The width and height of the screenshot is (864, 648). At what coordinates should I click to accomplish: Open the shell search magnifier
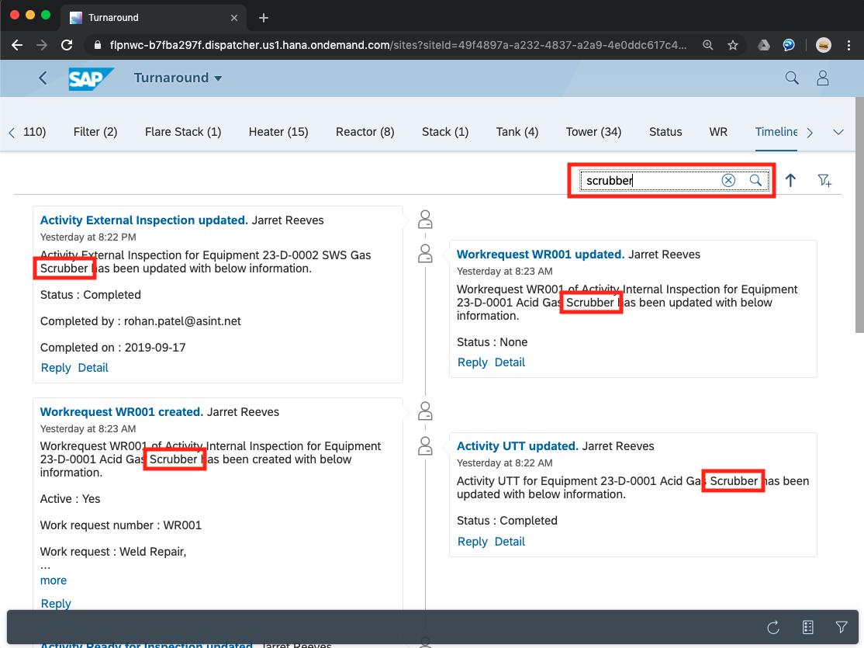pyautogui.click(x=792, y=78)
